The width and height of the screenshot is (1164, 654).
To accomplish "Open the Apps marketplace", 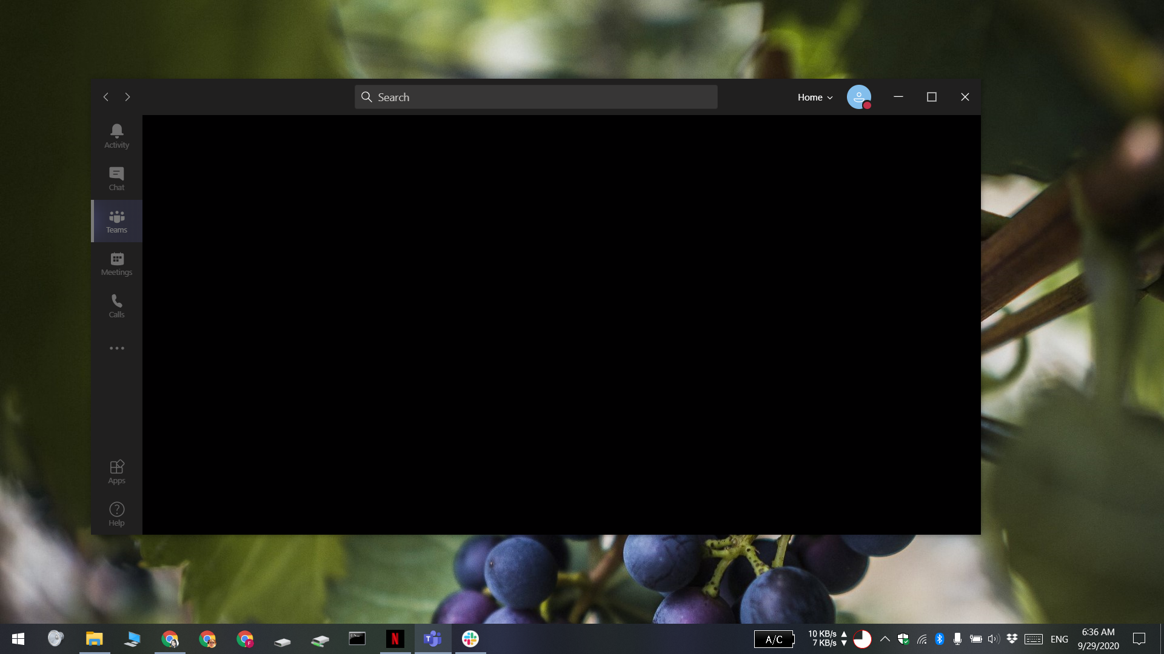I will tap(116, 471).
